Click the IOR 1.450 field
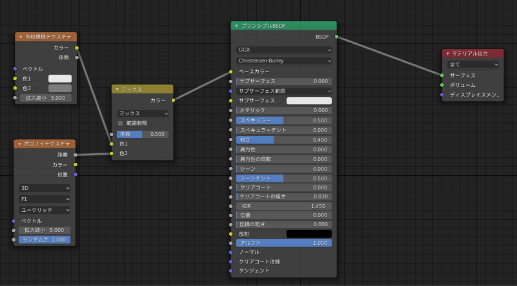The image size is (517, 286). [284, 206]
